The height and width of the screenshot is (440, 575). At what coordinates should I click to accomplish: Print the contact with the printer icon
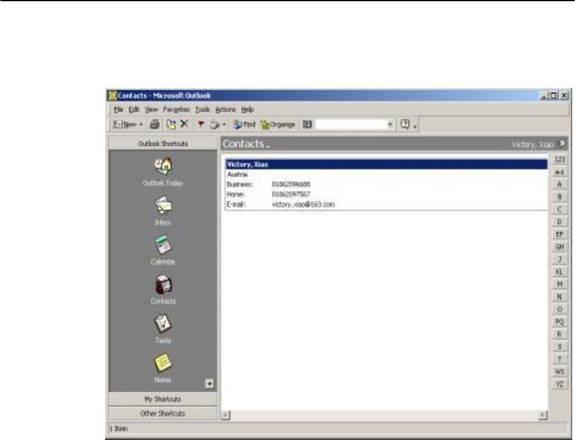point(154,125)
